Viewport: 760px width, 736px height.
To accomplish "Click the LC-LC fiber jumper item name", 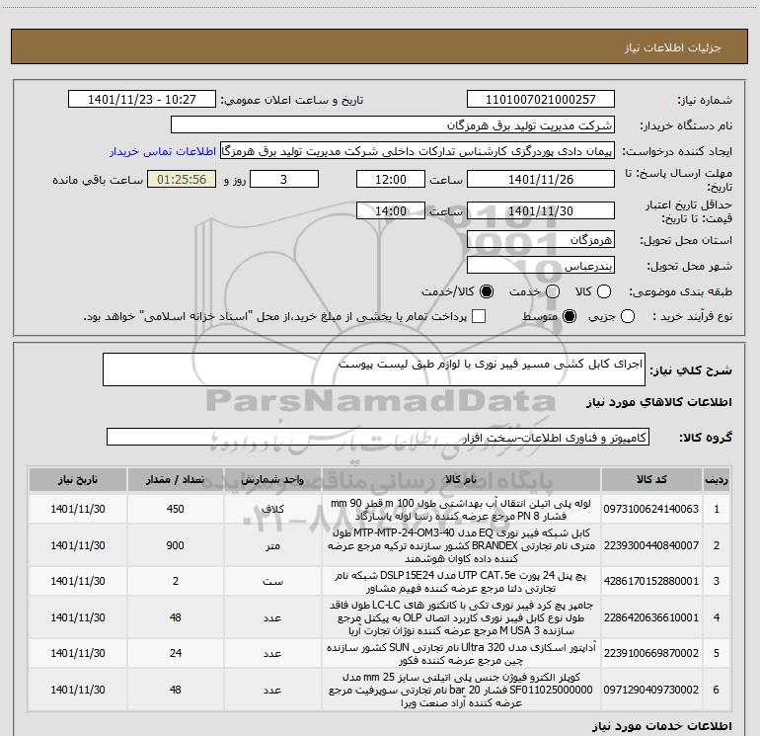I will (x=461, y=617).
